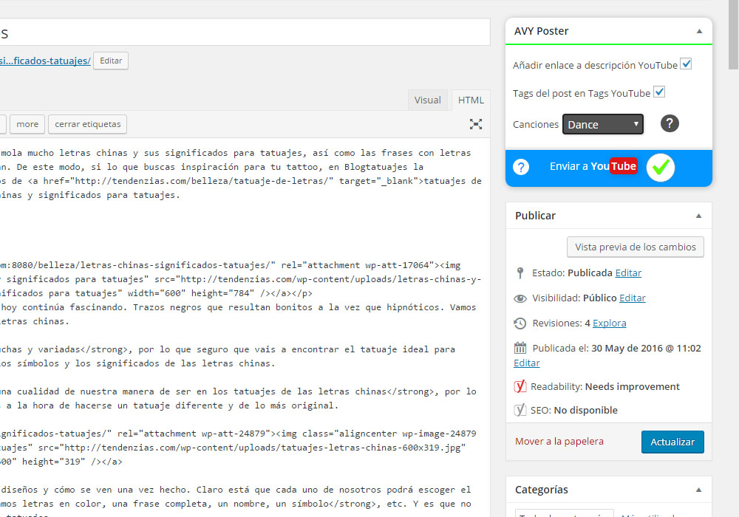This screenshot has width=739, height=517.
Task: Click Enviar a YouTube button
Action: [593, 166]
